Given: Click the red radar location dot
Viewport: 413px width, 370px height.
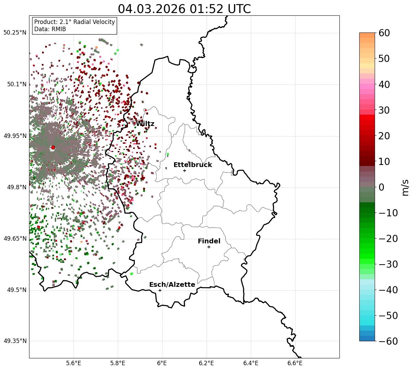Looking at the screenshot, I should 53,148.
